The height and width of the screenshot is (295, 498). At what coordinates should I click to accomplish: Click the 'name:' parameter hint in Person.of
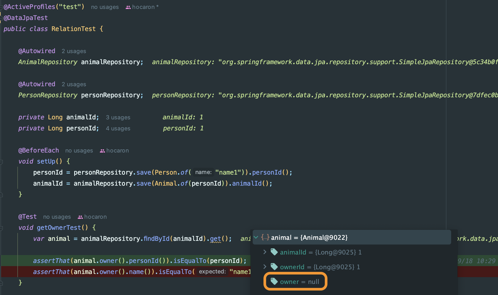click(x=203, y=172)
